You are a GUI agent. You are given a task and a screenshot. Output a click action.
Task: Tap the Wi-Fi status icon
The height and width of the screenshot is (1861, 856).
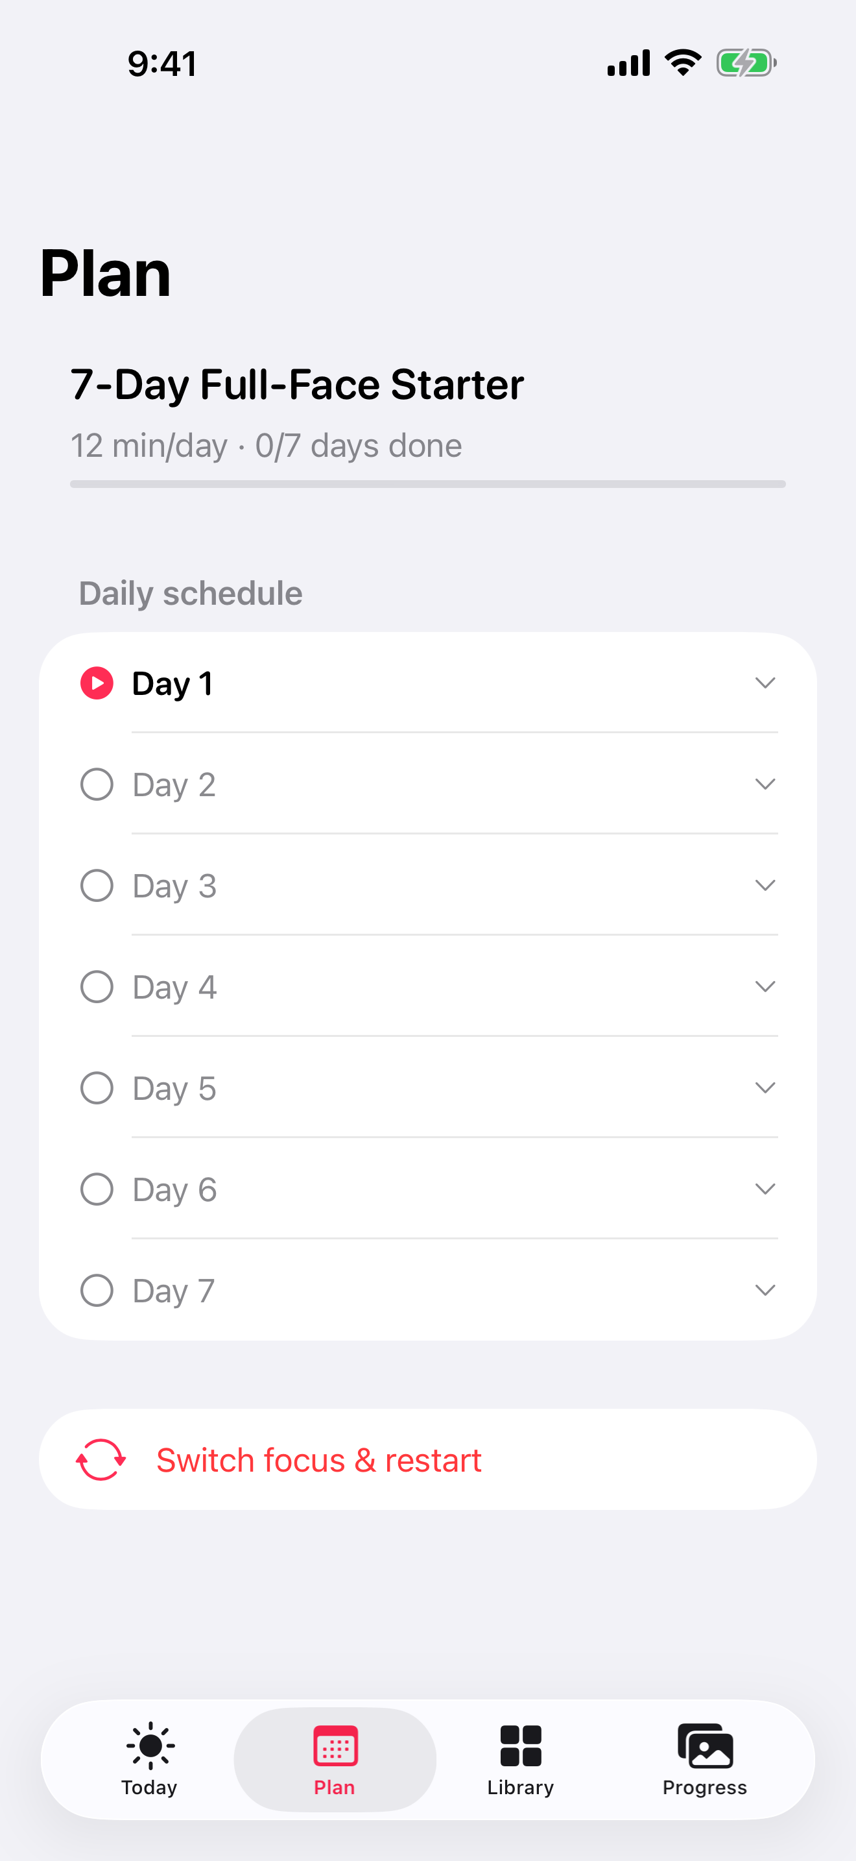[x=683, y=63]
